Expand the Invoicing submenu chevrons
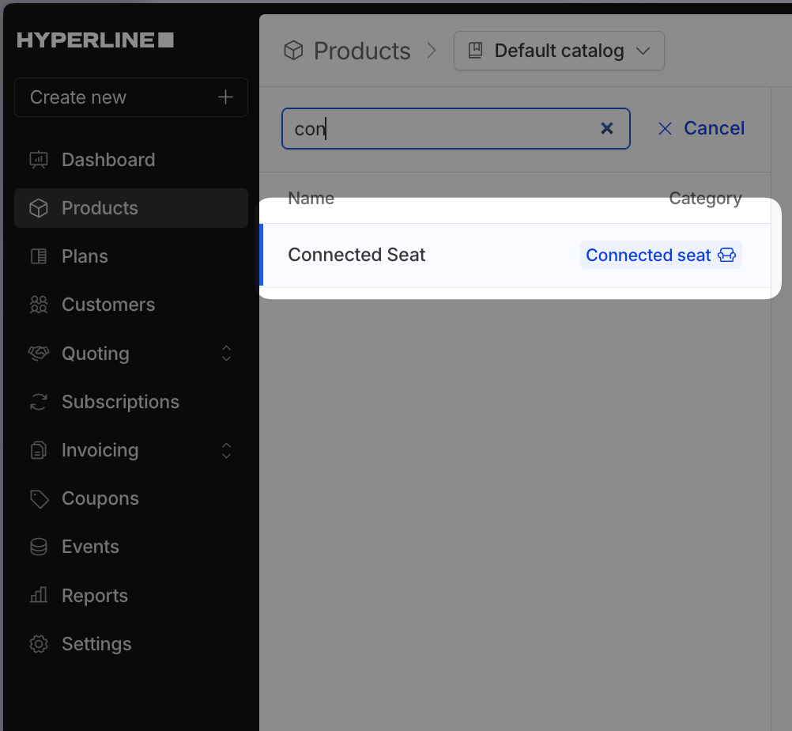The width and height of the screenshot is (792, 731). click(x=226, y=450)
